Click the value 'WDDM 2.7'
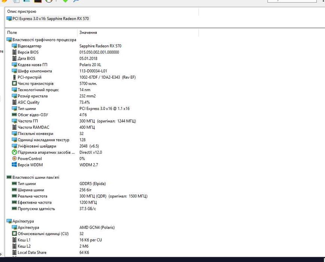 89,165
